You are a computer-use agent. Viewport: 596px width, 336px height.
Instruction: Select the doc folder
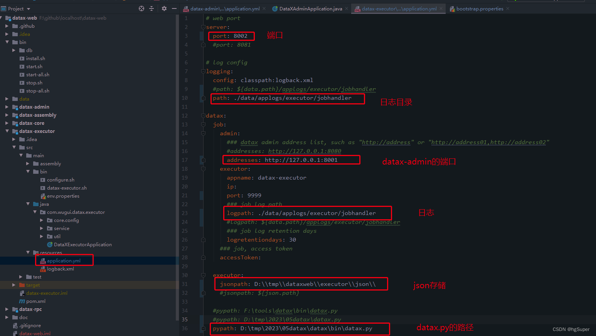(24, 318)
